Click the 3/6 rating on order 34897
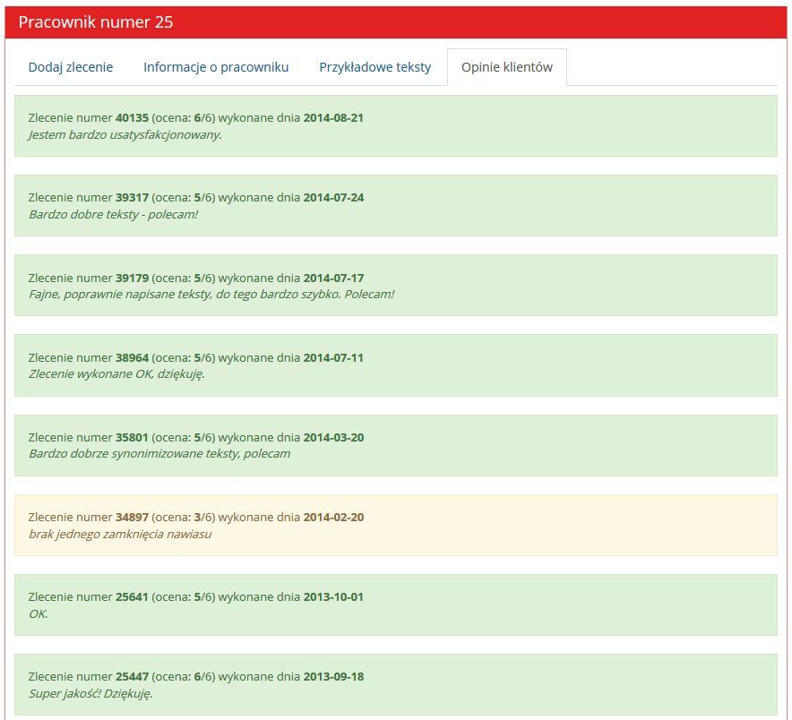Image resolution: width=792 pixels, height=720 pixels. pyautogui.click(x=203, y=517)
